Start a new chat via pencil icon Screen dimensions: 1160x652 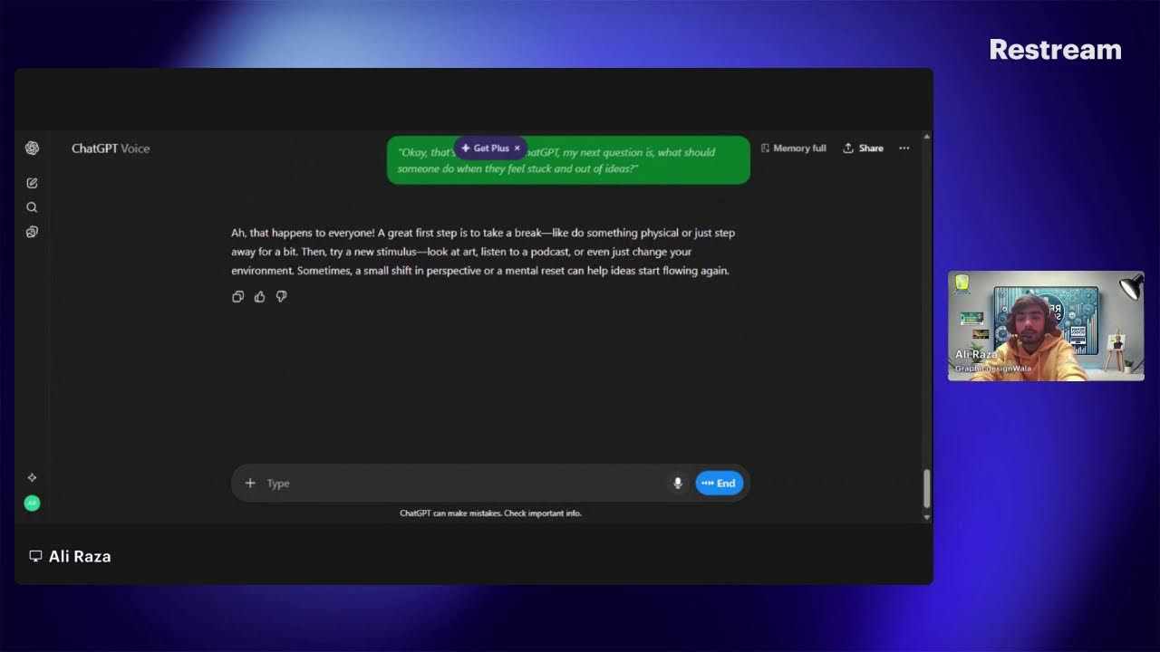click(32, 183)
